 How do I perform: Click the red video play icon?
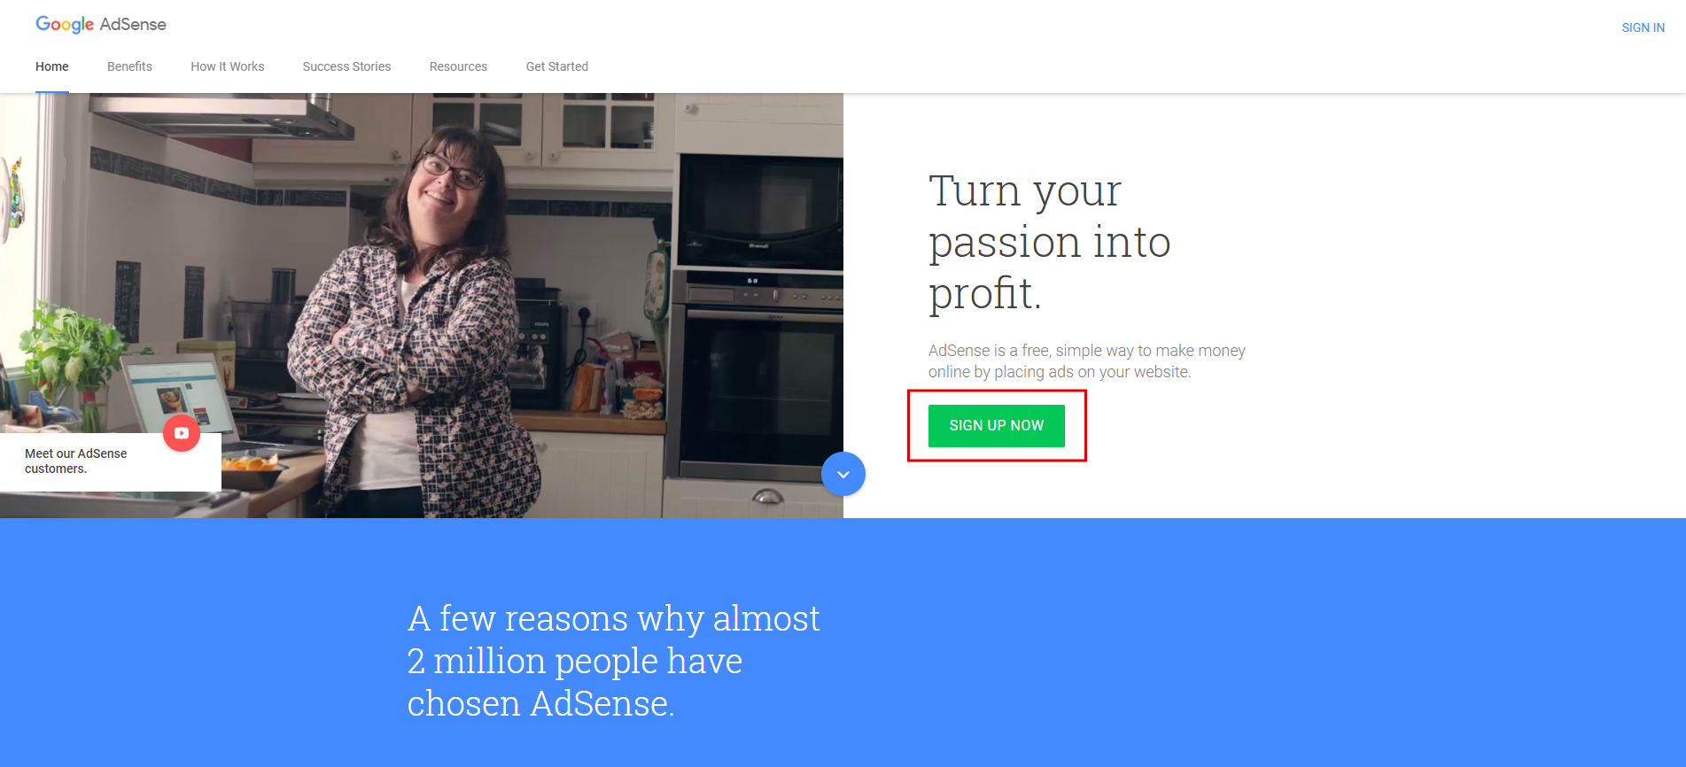(182, 433)
